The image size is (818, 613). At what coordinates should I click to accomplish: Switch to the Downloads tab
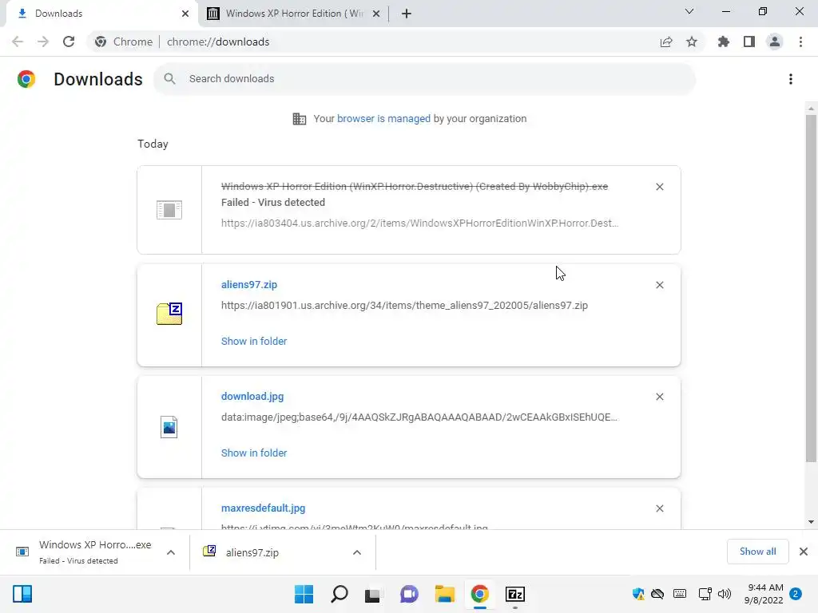pyautogui.click(x=101, y=14)
